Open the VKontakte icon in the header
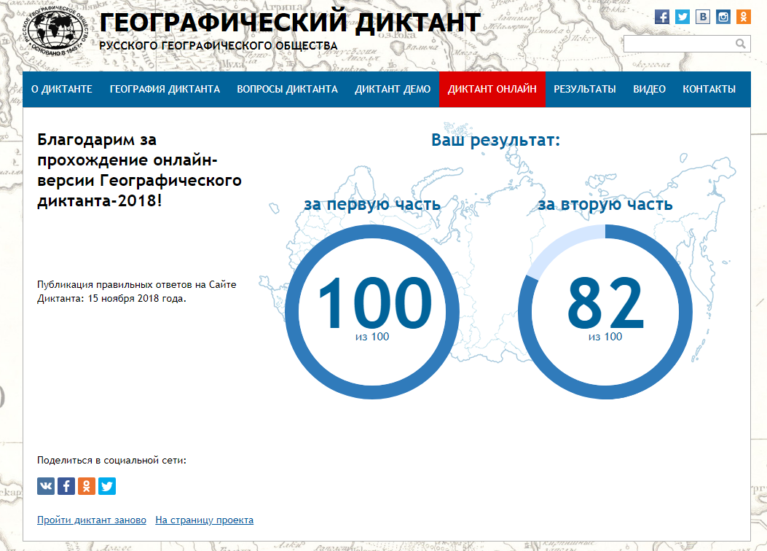This screenshot has height=551, width=767. coord(703,17)
